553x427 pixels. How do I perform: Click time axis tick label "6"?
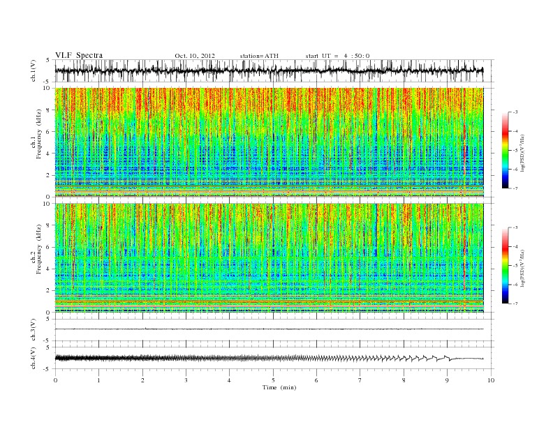(x=317, y=380)
